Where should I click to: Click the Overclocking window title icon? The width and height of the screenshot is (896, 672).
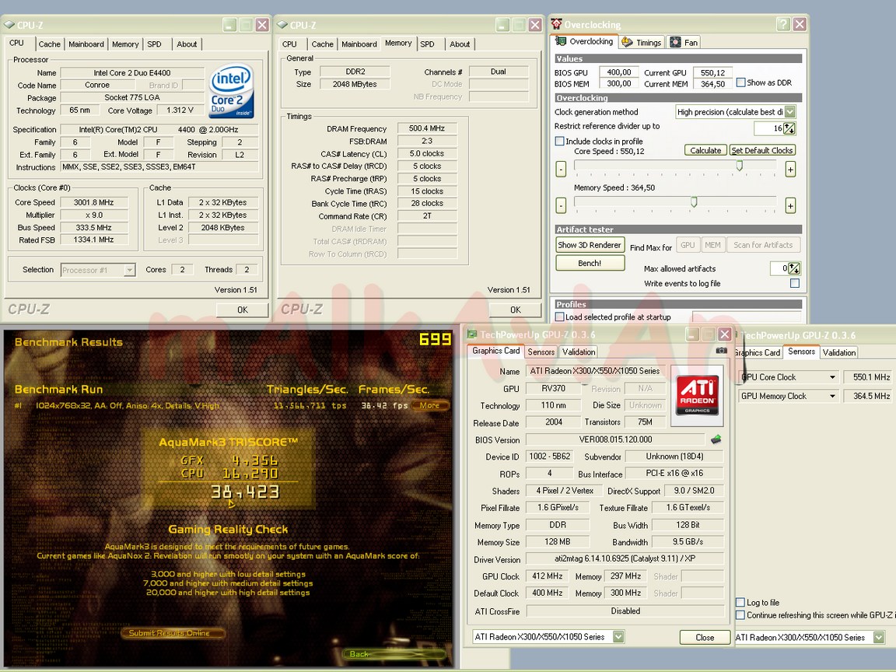(556, 24)
